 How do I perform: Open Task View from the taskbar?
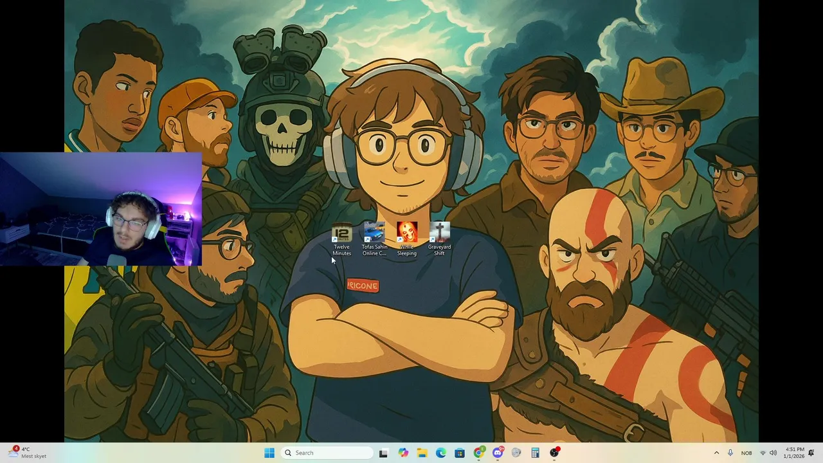[x=383, y=453]
